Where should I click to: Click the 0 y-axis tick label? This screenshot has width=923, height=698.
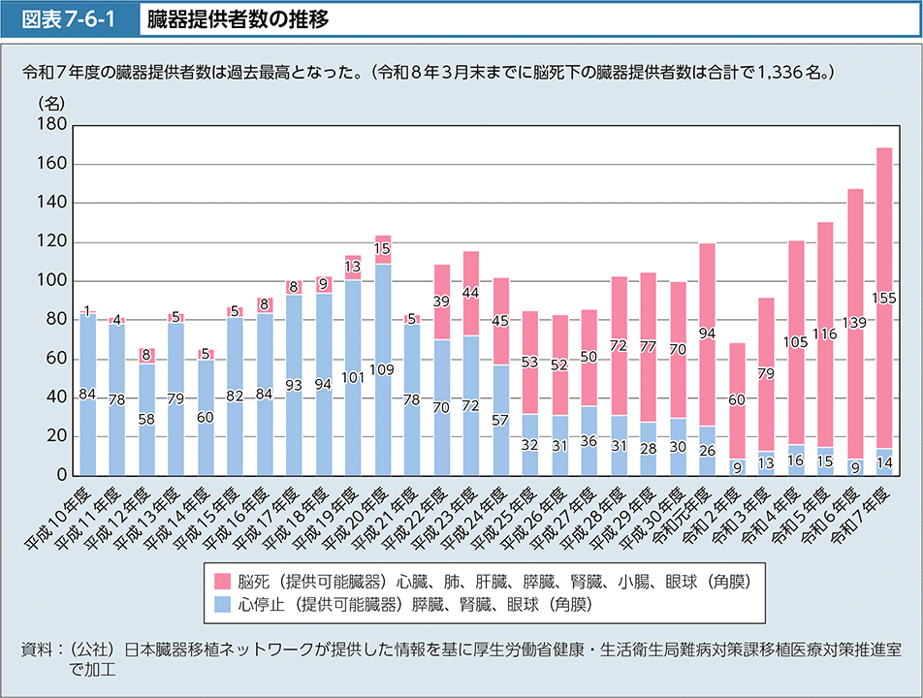tap(62, 474)
